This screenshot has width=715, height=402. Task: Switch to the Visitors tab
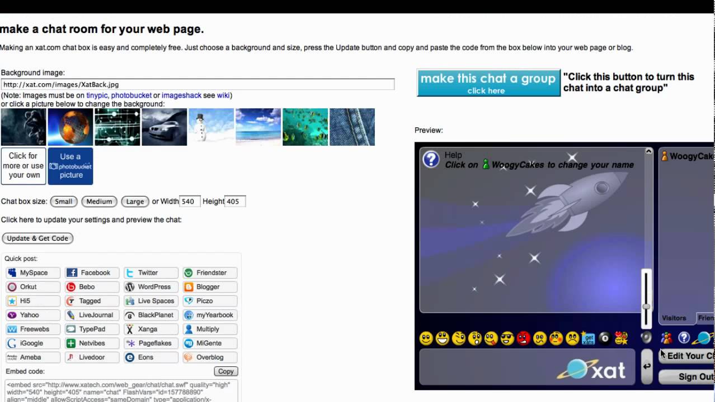pos(674,318)
